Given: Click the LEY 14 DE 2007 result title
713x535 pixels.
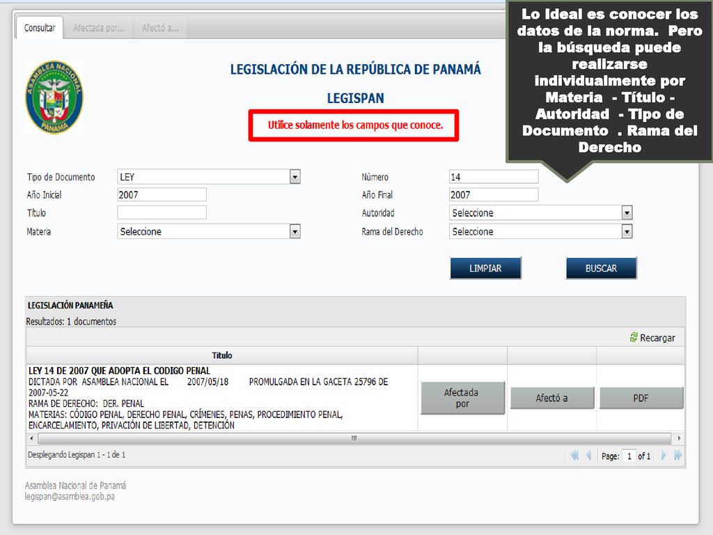Looking at the screenshot, I should [119, 371].
